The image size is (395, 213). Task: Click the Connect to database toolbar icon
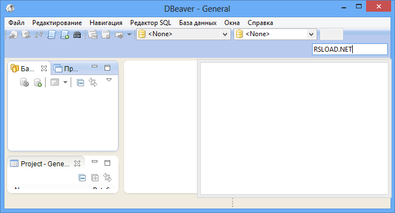13,34
